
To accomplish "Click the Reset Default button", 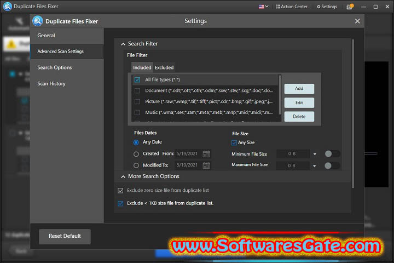I will click(65, 236).
